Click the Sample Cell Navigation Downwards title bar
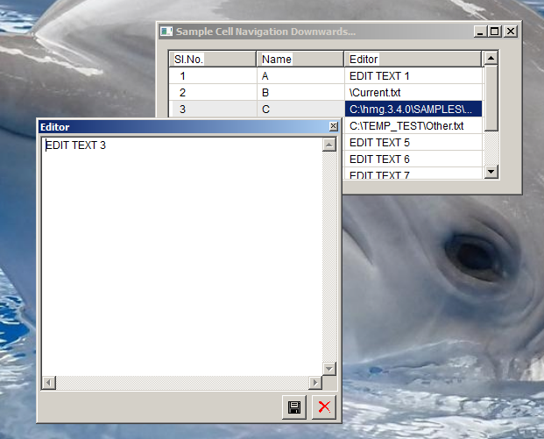Viewport: 544px width, 439px height. coord(315,32)
